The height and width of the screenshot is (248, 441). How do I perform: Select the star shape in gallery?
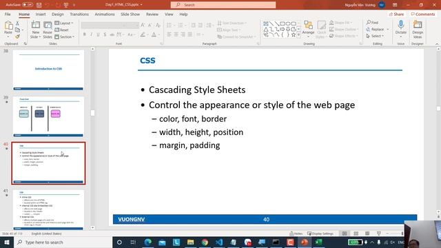(x=294, y=35)
